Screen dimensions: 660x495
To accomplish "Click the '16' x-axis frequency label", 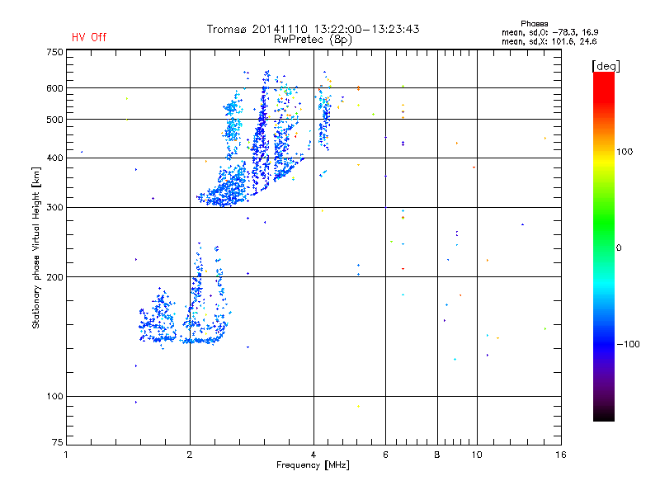I will [561, 455].
